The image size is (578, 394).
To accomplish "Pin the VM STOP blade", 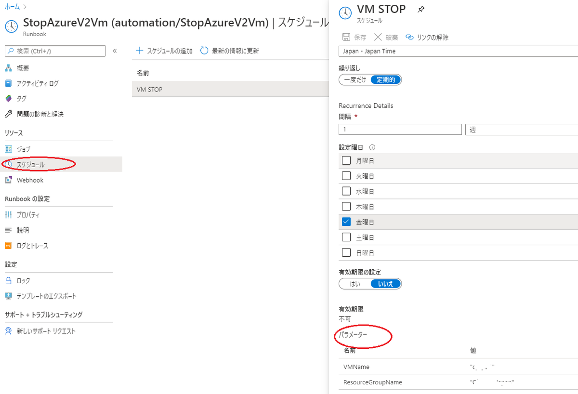I will click(420, 9).
